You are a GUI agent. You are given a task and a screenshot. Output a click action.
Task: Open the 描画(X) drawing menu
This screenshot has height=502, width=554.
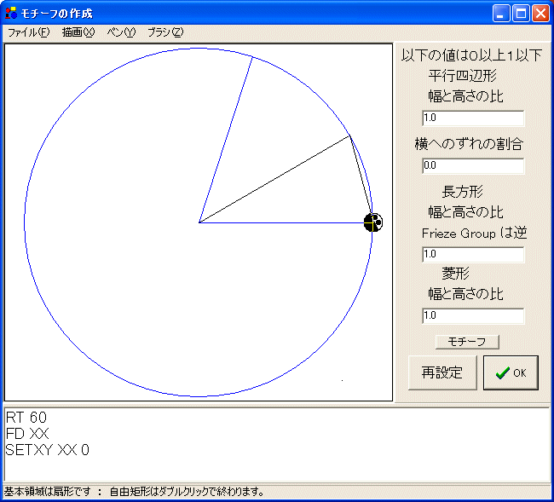click(x=78, y=32)
